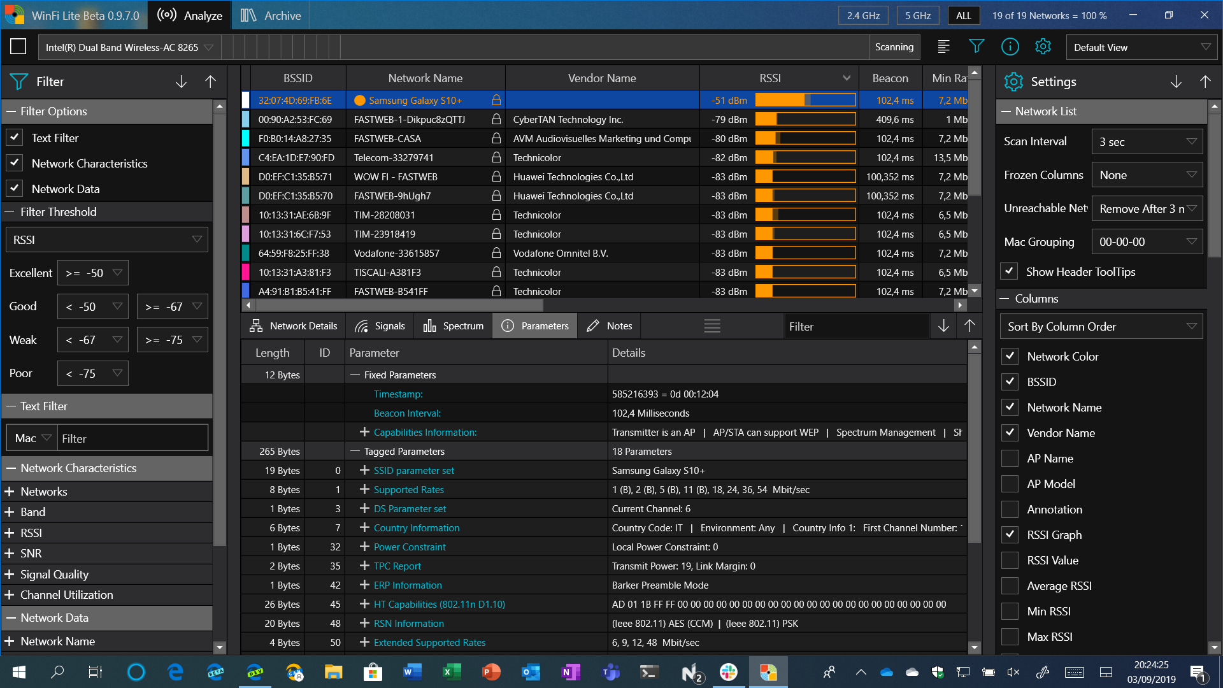The image size is (1223, 688).
Task: Click details pane down arrow
Action: pyautogui.click(x=943, y=326)
